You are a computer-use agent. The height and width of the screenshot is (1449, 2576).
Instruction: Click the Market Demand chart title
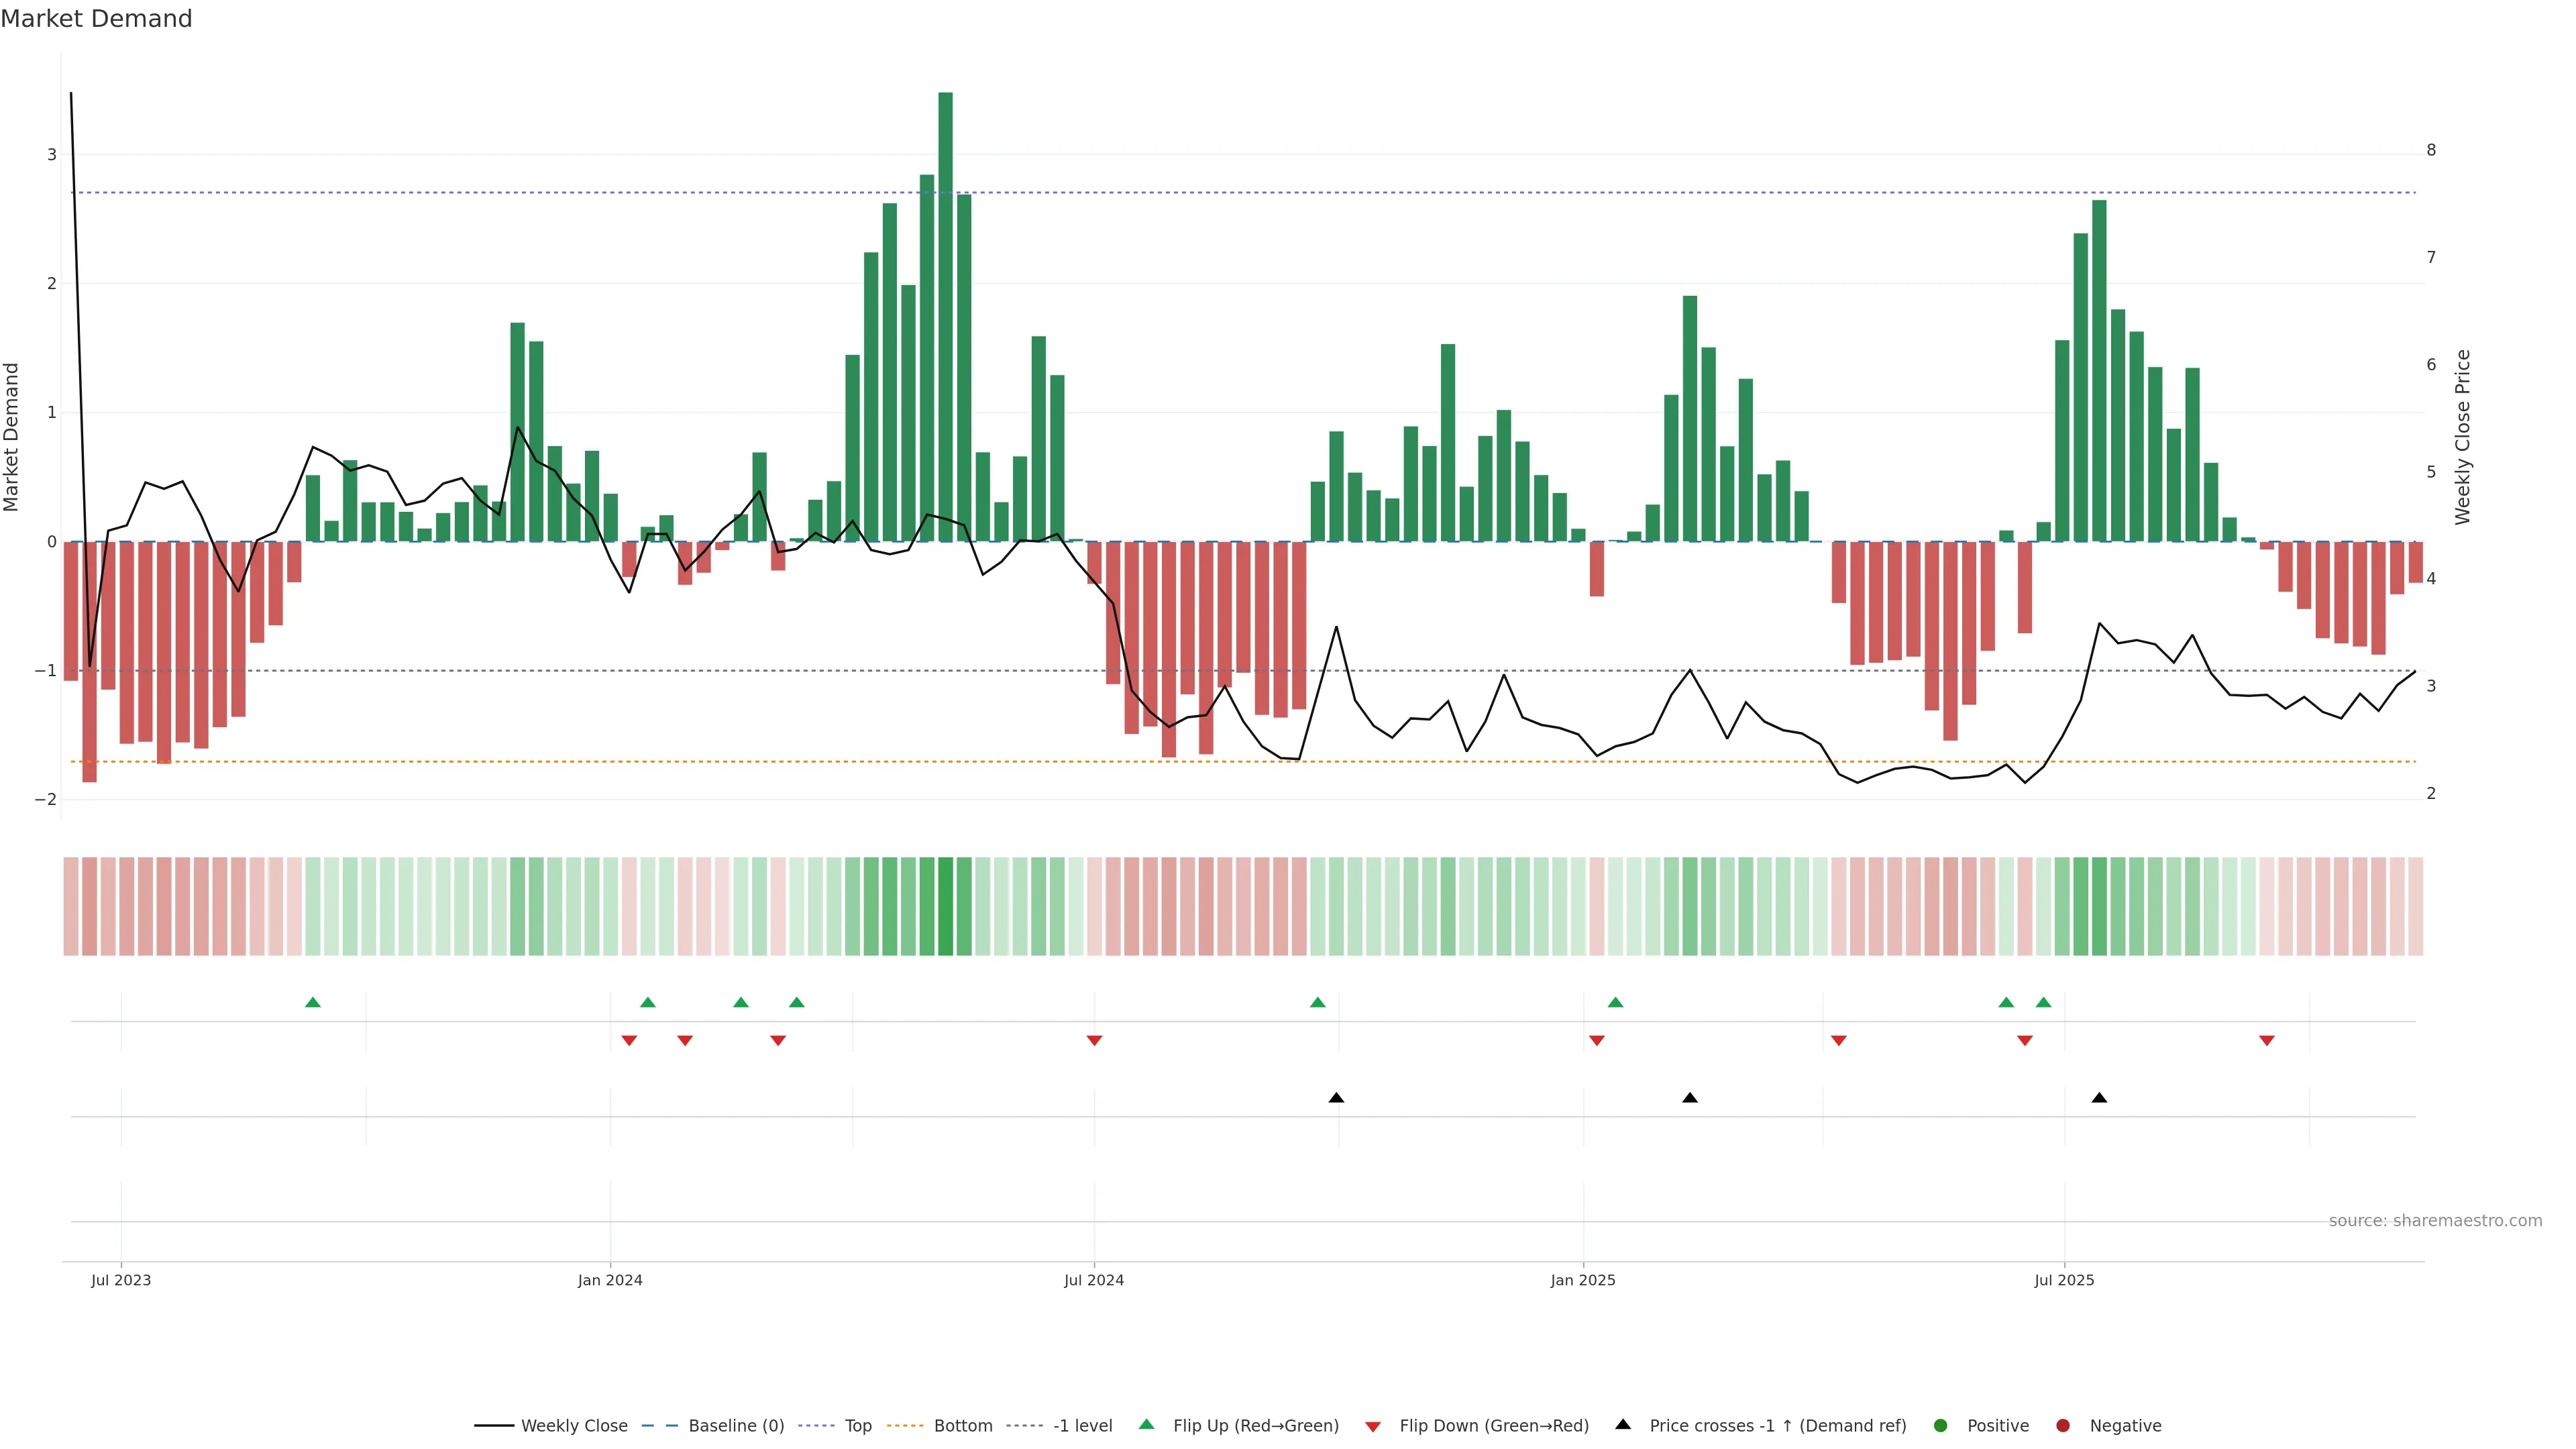pyautogui.click(x=96, y=19)
